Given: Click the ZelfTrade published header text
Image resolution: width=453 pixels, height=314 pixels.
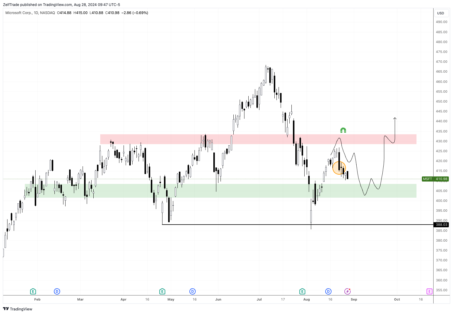Looking at the screenshot, I should [x=61, y=4].
